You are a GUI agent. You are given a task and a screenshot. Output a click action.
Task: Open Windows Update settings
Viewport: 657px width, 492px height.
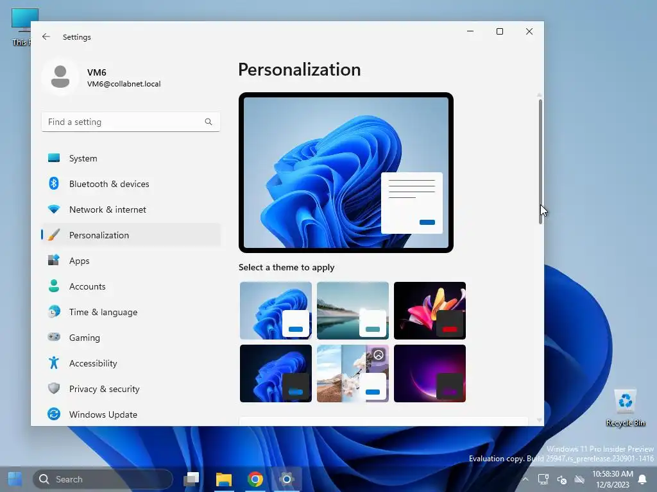[131, 414]
